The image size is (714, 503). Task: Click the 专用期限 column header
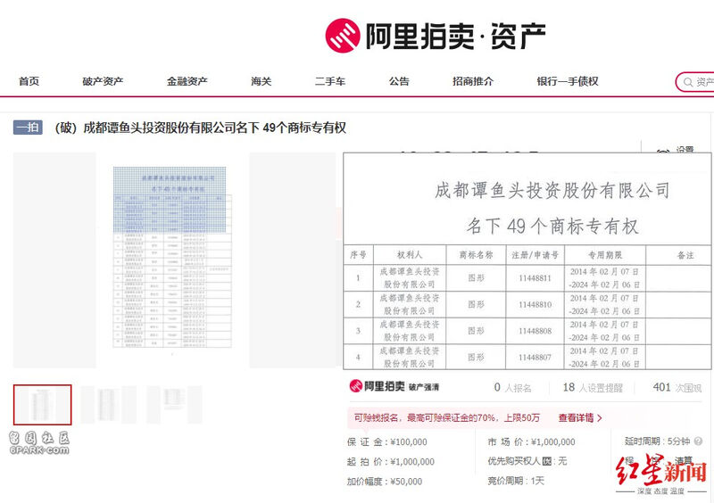pyautogui.click(x=605, y=255)
